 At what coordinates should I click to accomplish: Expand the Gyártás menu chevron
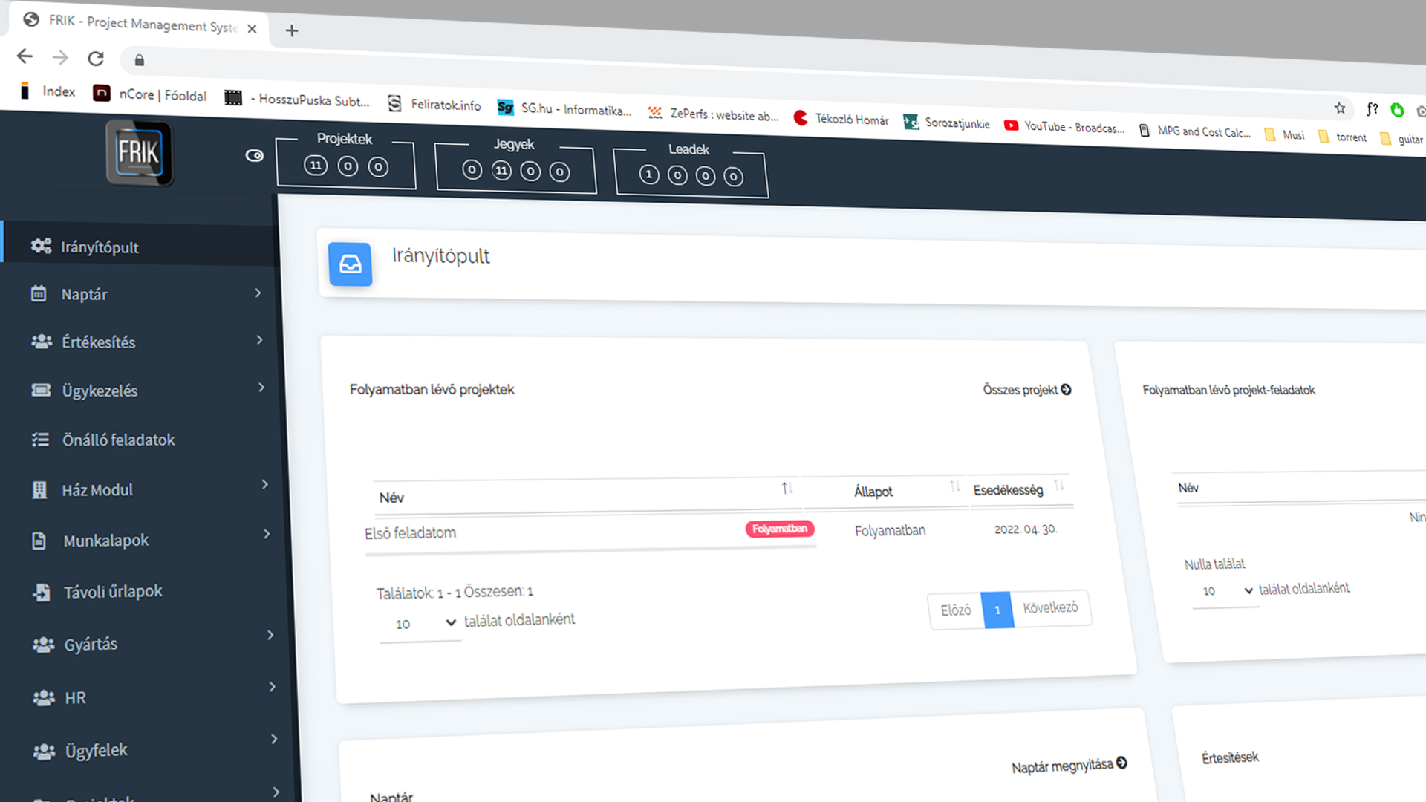[x=270, y=635]
